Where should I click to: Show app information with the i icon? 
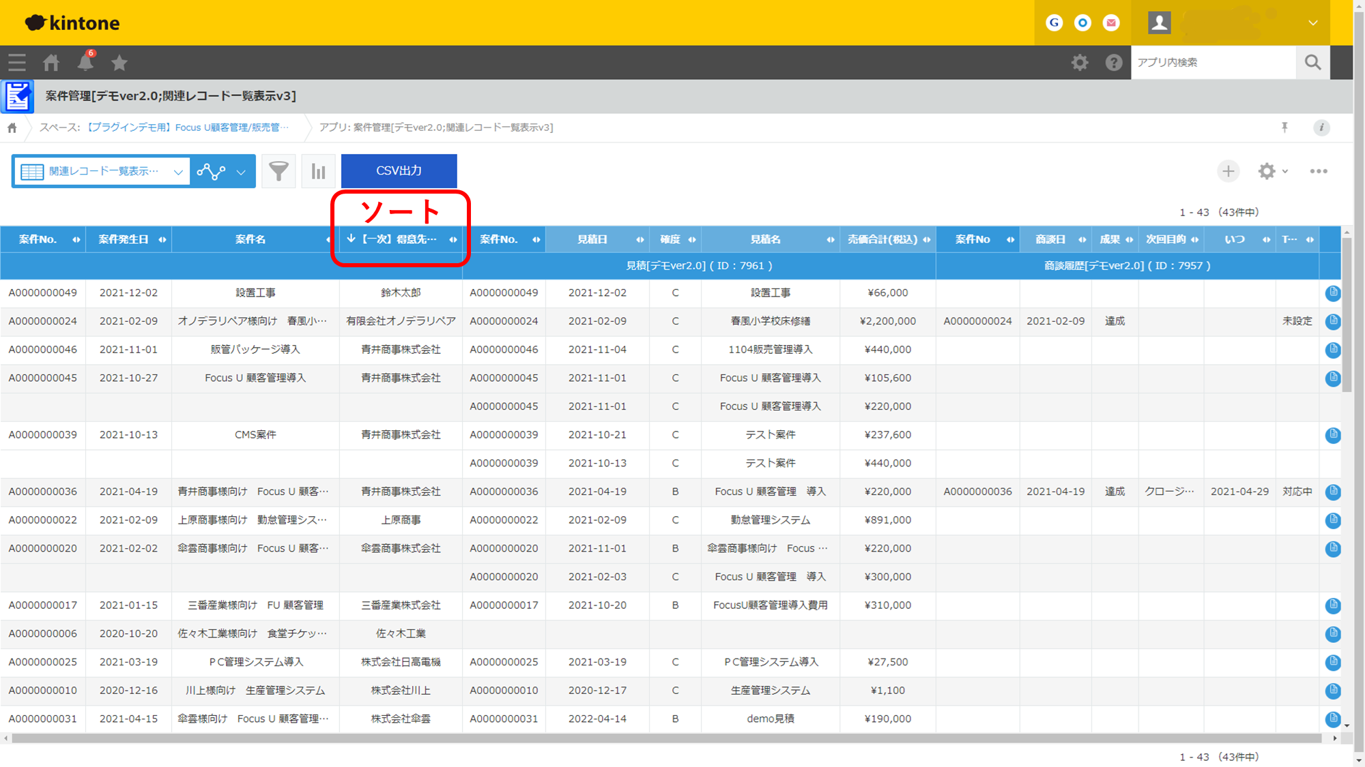pos(1321,127)
